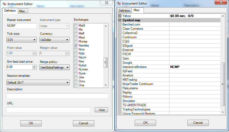Click the Margin value spinner down arrow
This screenshot has width=229, height=132.
click(67, 54)
